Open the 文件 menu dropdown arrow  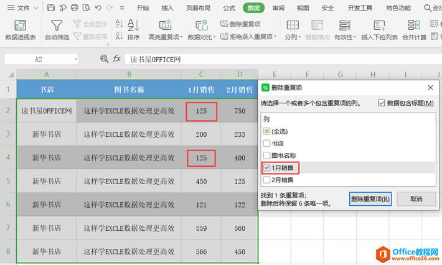point(36,8)
